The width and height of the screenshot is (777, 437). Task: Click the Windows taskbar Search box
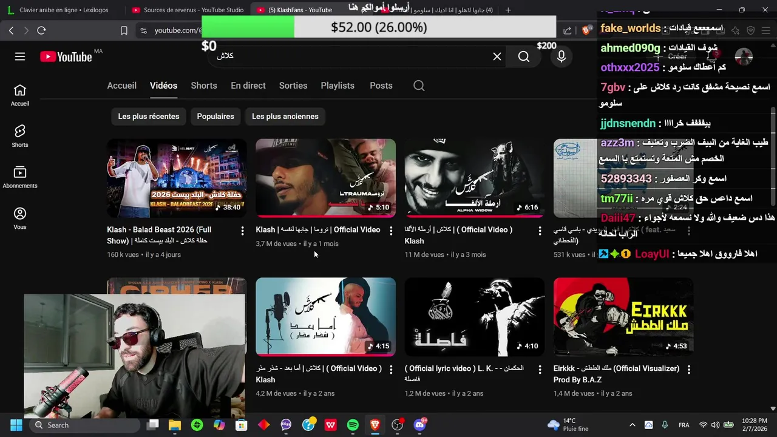point(85,425)
